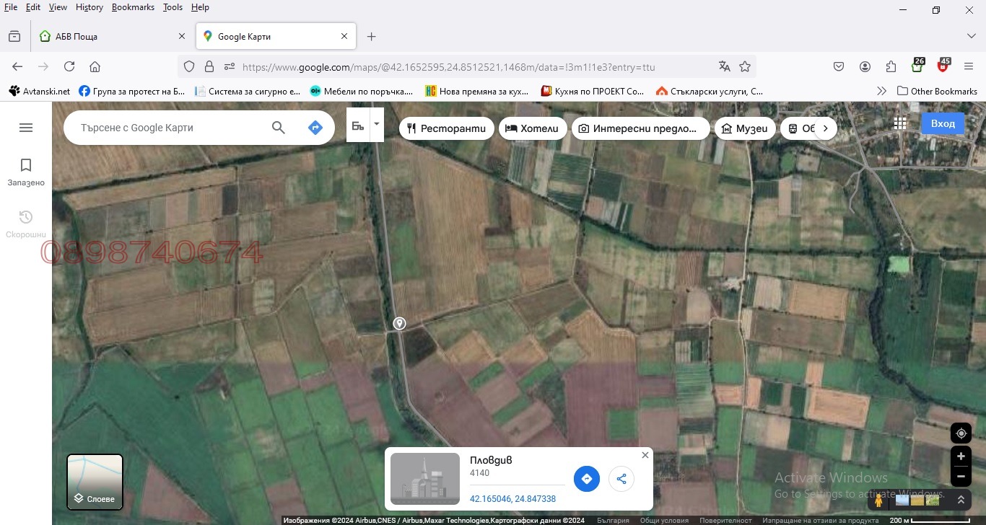Open the coordinates link 42.165046, 24.847338
The image size is (986, 525).
(x=512, y=498)
